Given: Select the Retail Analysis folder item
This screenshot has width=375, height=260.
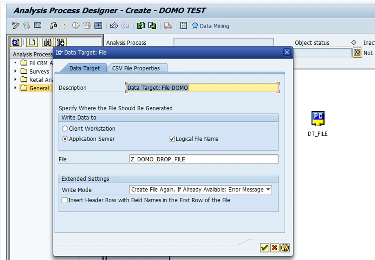Looking at the screenshot, I should click(x=36, y=80).
